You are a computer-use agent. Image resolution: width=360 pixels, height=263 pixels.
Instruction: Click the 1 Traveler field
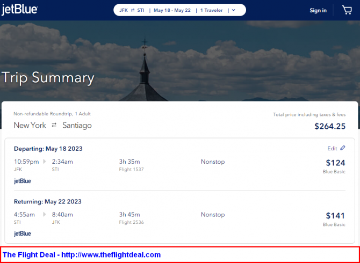coord(212,10)
